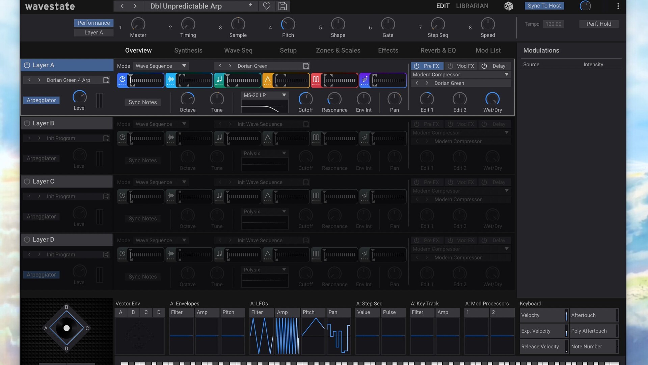Save the Dorian Green wave sequence
Image resolution: width=648 pixels, height=365 pixels.
click(306, 66)
